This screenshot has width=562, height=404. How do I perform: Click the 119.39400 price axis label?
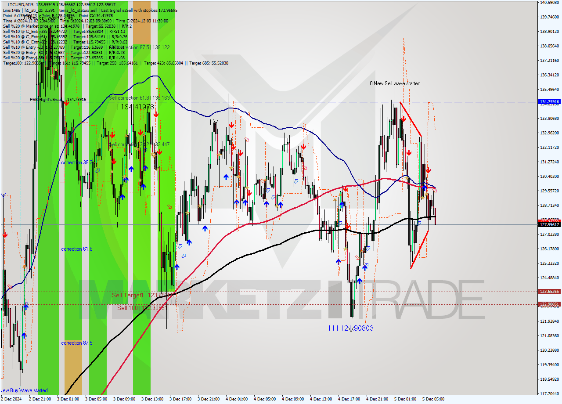pos(549,364)
